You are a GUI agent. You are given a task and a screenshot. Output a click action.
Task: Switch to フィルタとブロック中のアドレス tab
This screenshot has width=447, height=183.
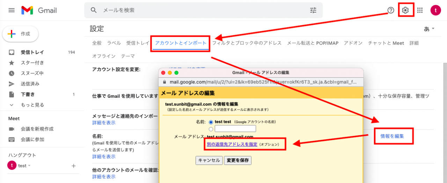tap(247, 43)
